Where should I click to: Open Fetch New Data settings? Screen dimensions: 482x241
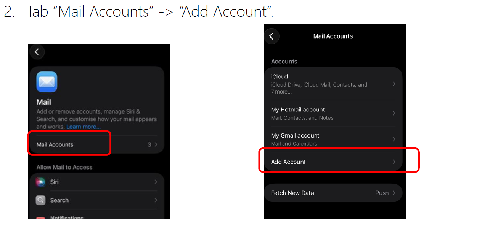333,193
